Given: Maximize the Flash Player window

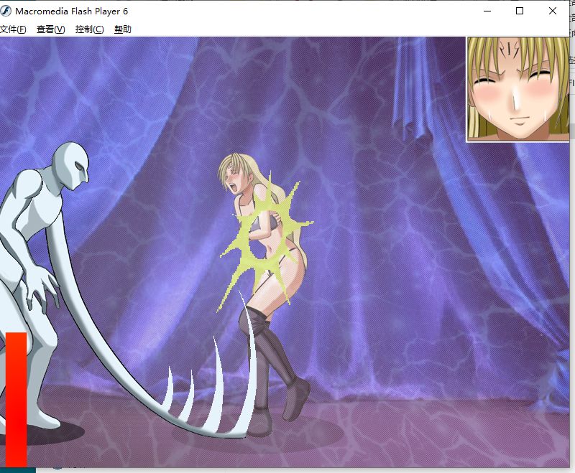Looking at the screenshot, I should click(x=520, y=11).
